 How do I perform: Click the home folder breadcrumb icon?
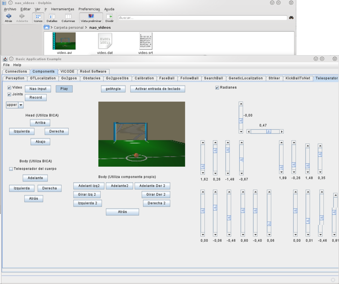tap(46, 27)
